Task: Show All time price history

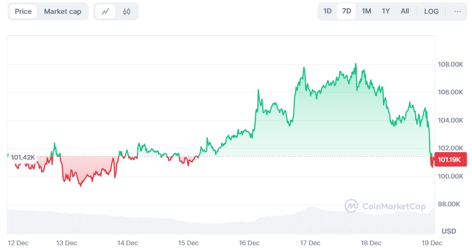Action: (405, 12)
